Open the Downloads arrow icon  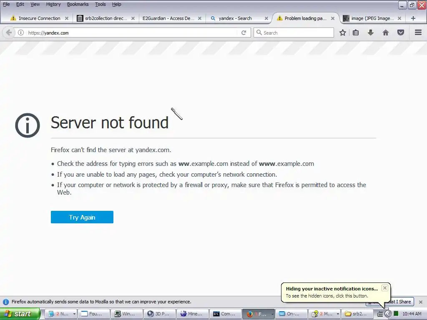click(x=370, y=32)
